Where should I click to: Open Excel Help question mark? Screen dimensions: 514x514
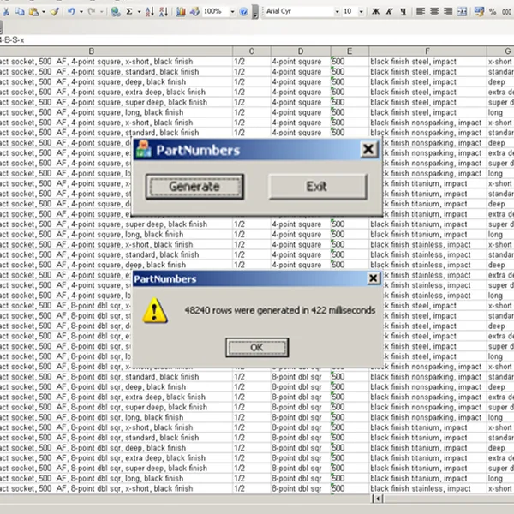[x=243, y=12]
